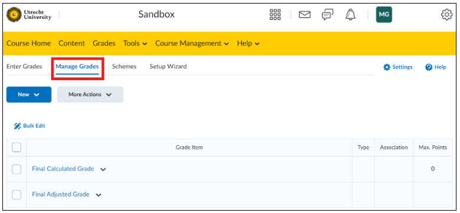Image resolution: width=460 pixels, height=213 pixels.
Task: Open the Setup Wizard tab
Action: [168, 66]
